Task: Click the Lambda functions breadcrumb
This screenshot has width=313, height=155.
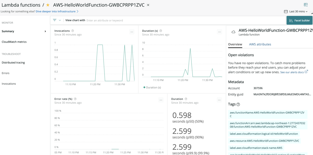Action: tap(21, 5)
